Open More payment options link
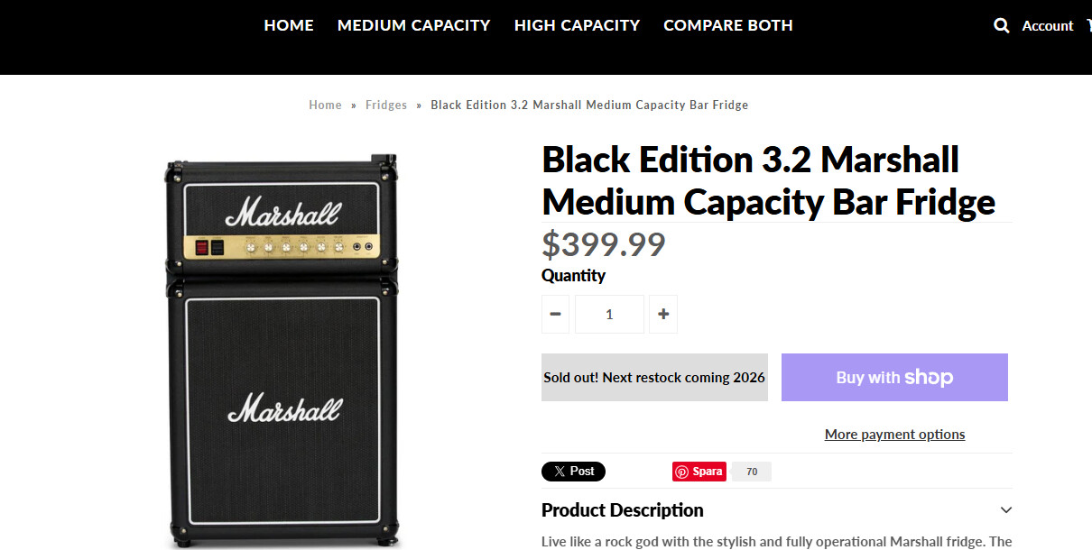The width and height of the screenshot is (1092, 550). (x=894, y=435)
